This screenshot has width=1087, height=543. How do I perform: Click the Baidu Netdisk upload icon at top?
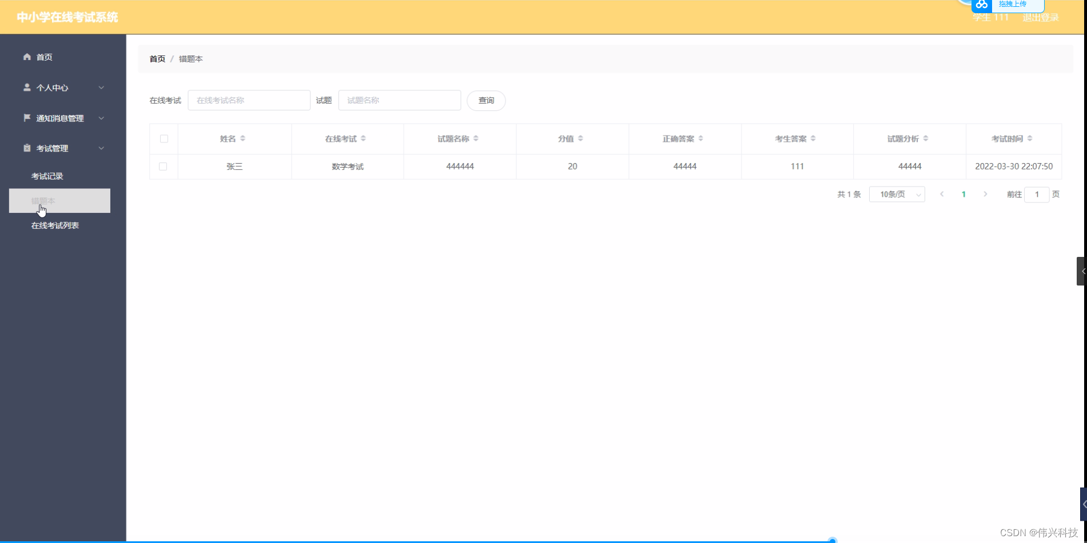(x=982, y=5)
